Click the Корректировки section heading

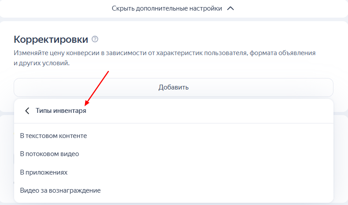[51, 39]
